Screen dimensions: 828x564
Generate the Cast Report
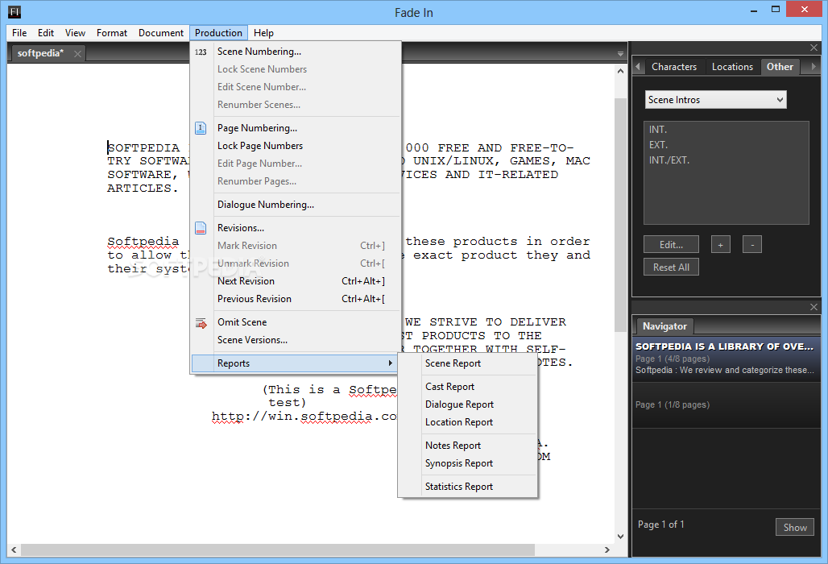[x=468, y=387]
